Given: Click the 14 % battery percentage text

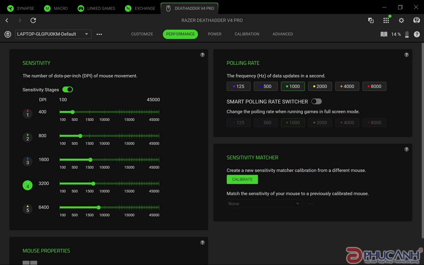Looking at the screenshot, I should tap(396, 34).
